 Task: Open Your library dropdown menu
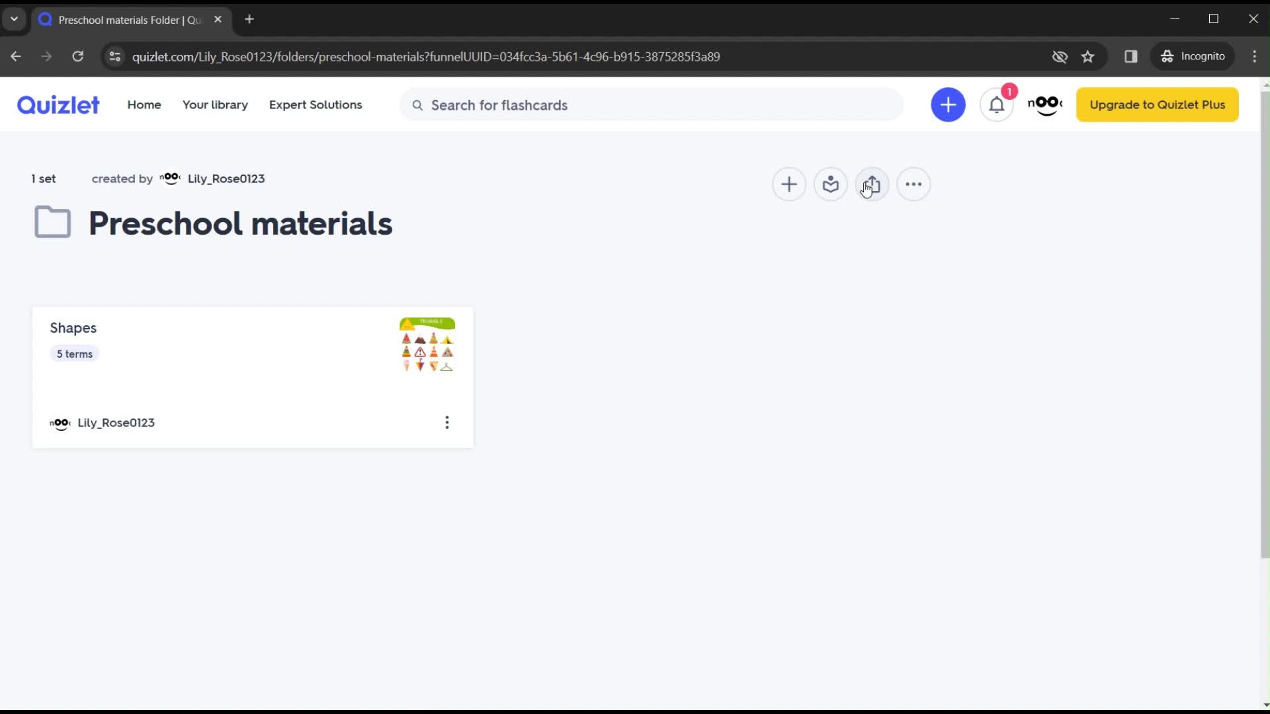click(x=216, y=104)
